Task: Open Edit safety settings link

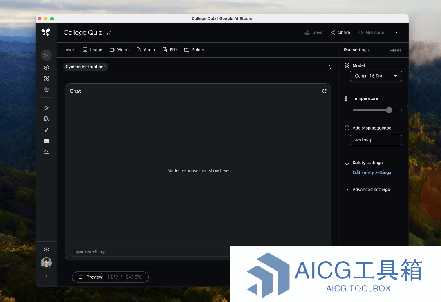Action: 372,172
